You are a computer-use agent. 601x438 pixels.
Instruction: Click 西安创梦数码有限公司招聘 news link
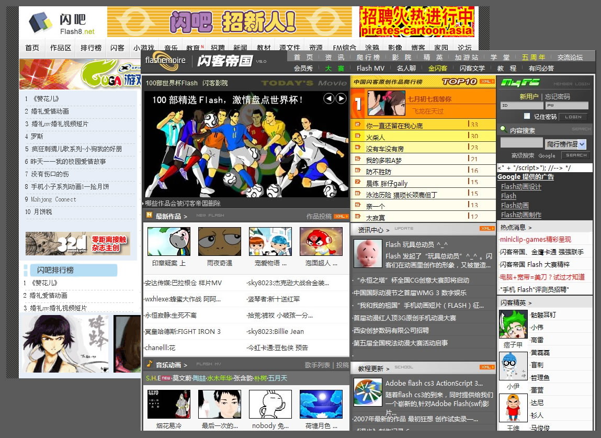tap(391, 330)
